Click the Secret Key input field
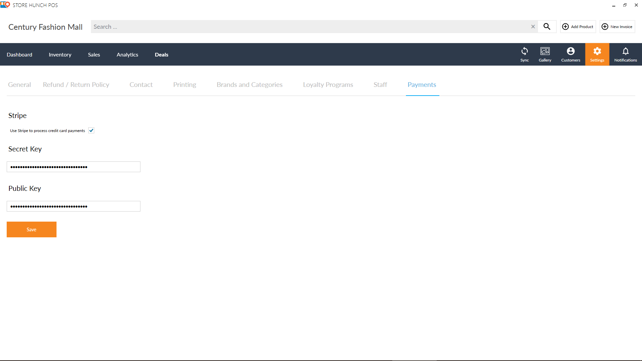Screen dimensions: 642x361 [74, 167]
